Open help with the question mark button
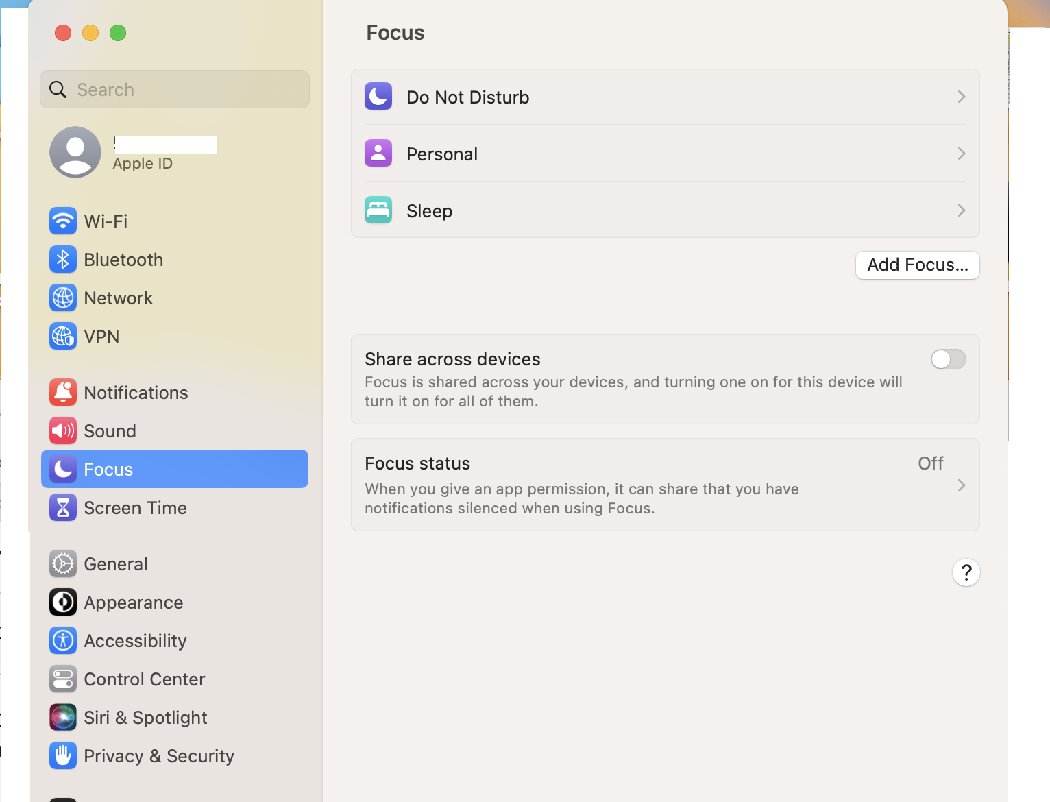This screenshot has height=802, width=1050. pyautogui.click(x=966, y=572)
